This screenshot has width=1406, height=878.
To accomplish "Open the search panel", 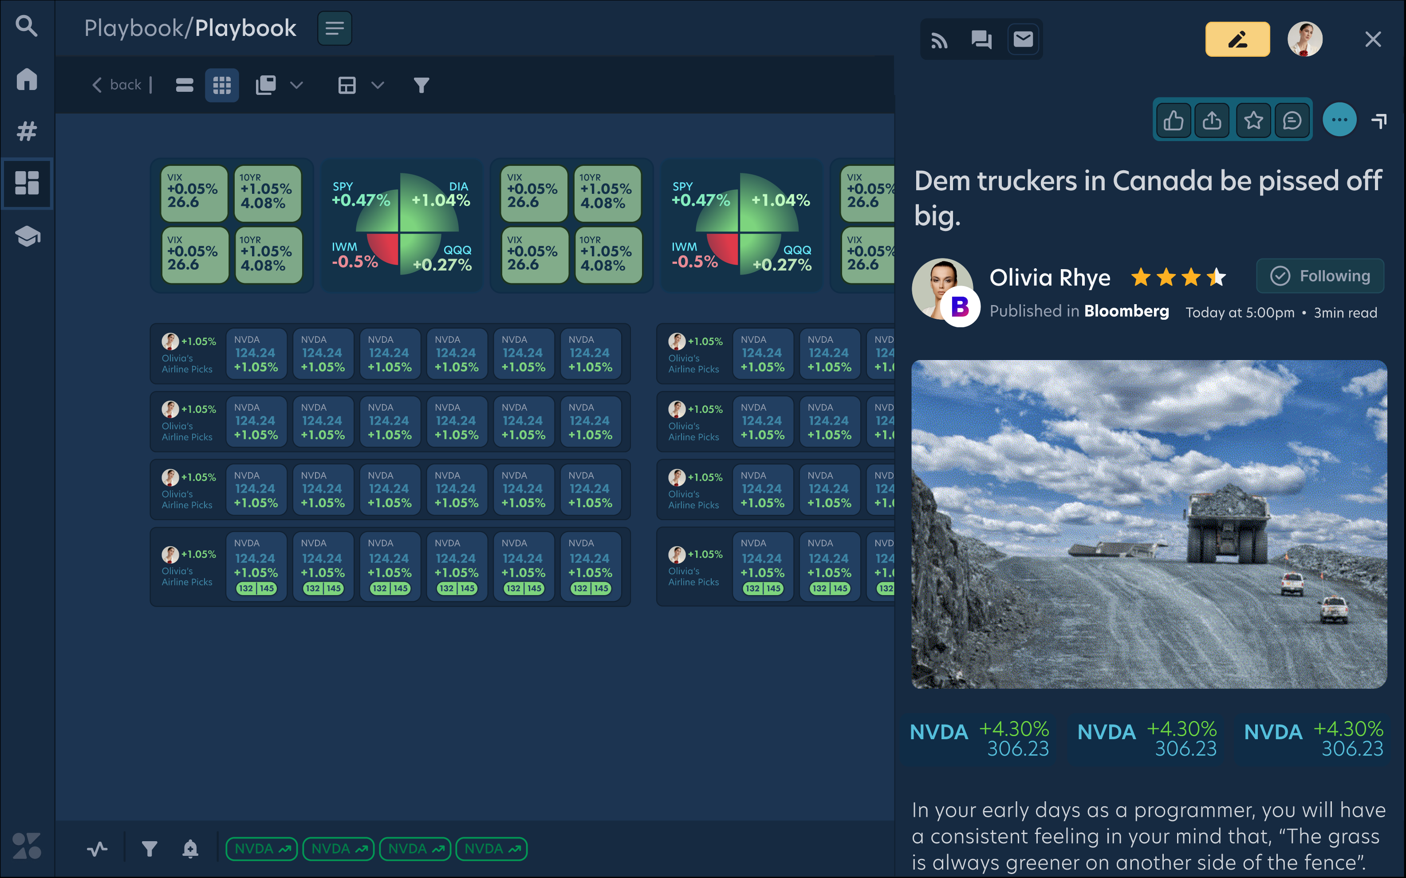I will pos(27,27).
